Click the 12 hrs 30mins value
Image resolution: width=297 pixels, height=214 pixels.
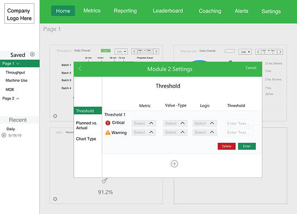(x=273, y=63)
